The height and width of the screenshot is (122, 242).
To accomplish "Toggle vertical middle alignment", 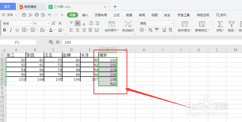I will pyautogui.click(x=78, y=23).
